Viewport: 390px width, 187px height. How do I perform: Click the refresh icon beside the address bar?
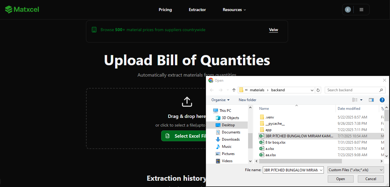[x=318, y=90]
